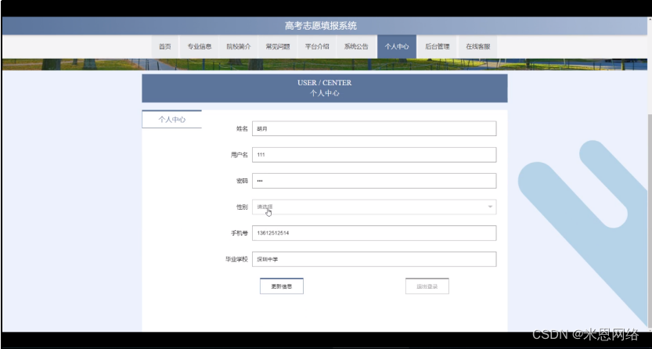Image resolution: width=652 pixels, height=349 pixels.
Task: Select the 常见问题 tab
Action: pos(278,46)
